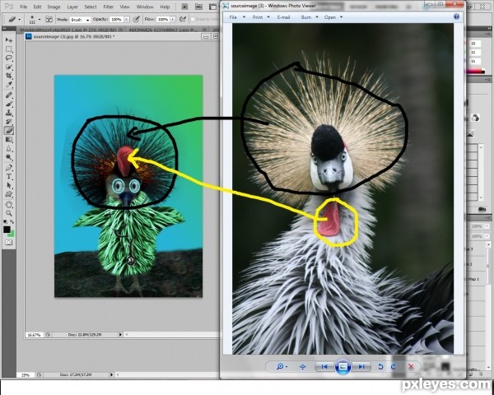The height and width of the screenshot is (395, 494).
Task: Select the Clone Stamp tool
Action: click(9, 113)
